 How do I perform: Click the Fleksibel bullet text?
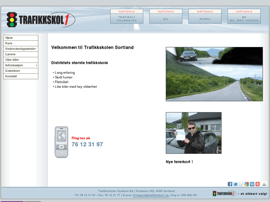pyautogui.click(x=62, y=82)
